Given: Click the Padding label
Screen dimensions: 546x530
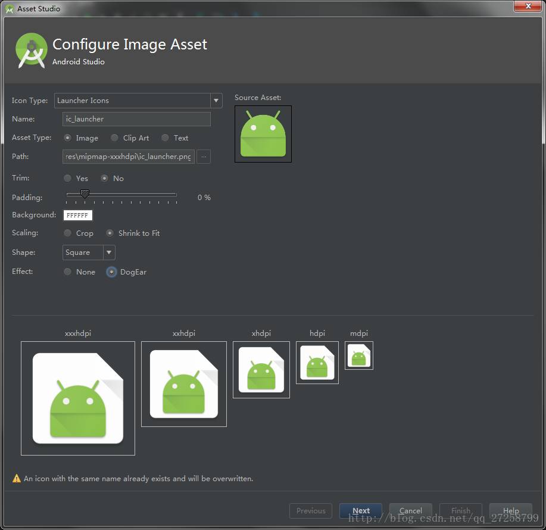Looking at the screenshot, I should [x=27, y=198].
